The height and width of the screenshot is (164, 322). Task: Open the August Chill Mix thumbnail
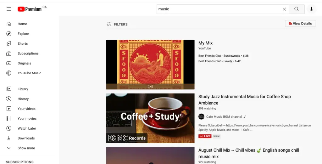pos(150,156)
